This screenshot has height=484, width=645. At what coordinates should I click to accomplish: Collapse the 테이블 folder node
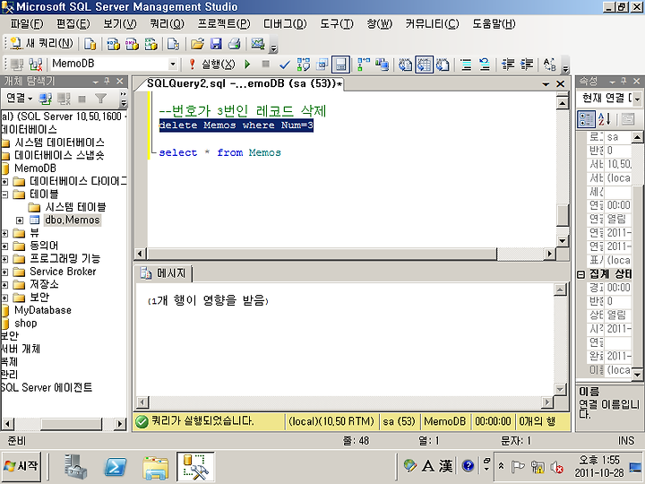pyautogui.click(x=4, y=194)
